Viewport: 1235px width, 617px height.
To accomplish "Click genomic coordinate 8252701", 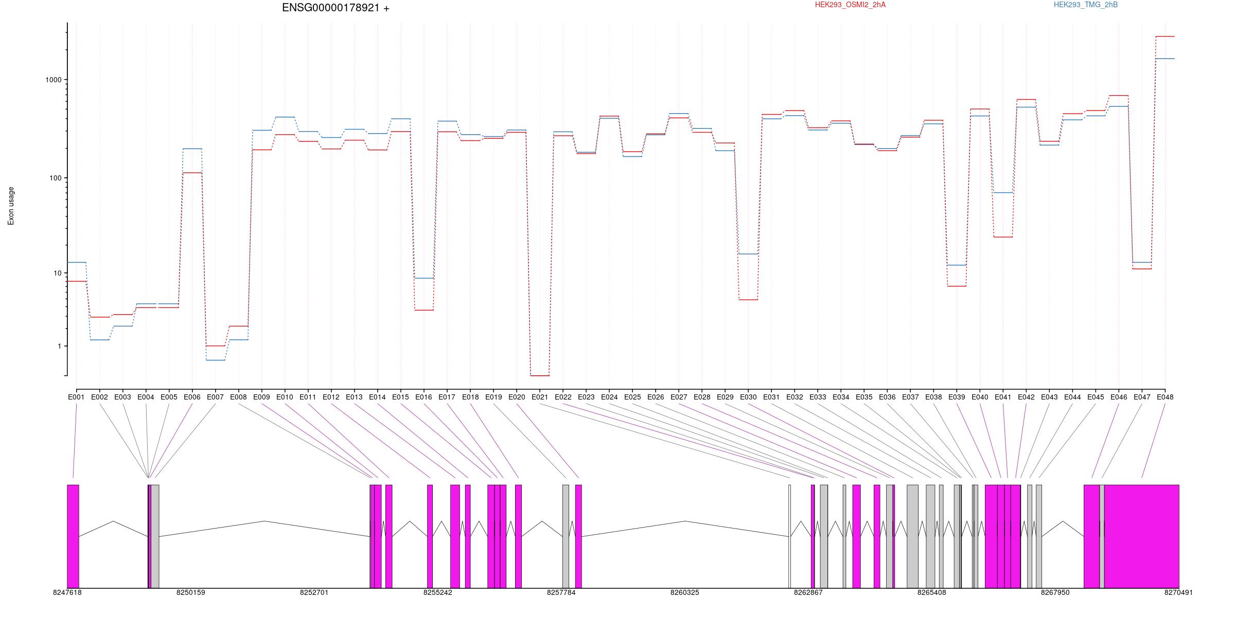I will click(x=314, y=592).
